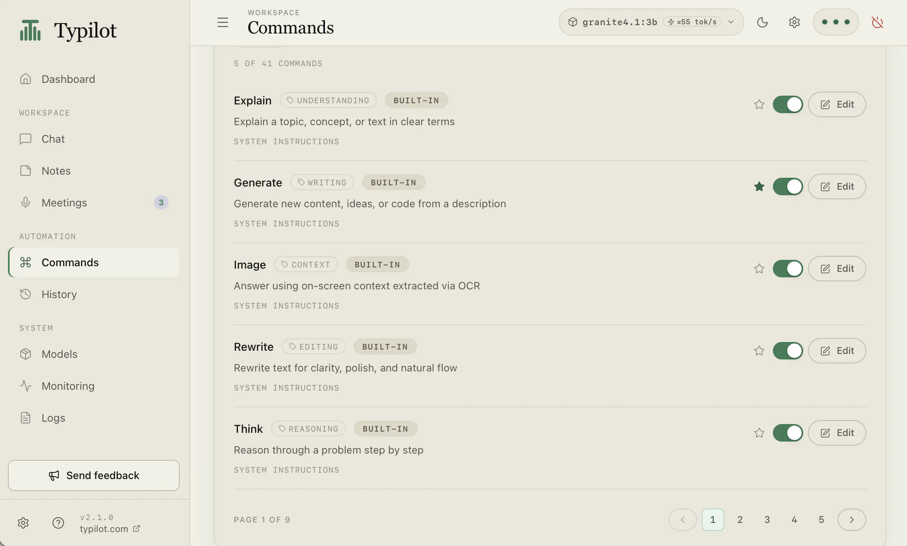Image resolution: width=907 pixels, height=546 pixels.
Task: Edit the Think command
Action: point(837,433)
